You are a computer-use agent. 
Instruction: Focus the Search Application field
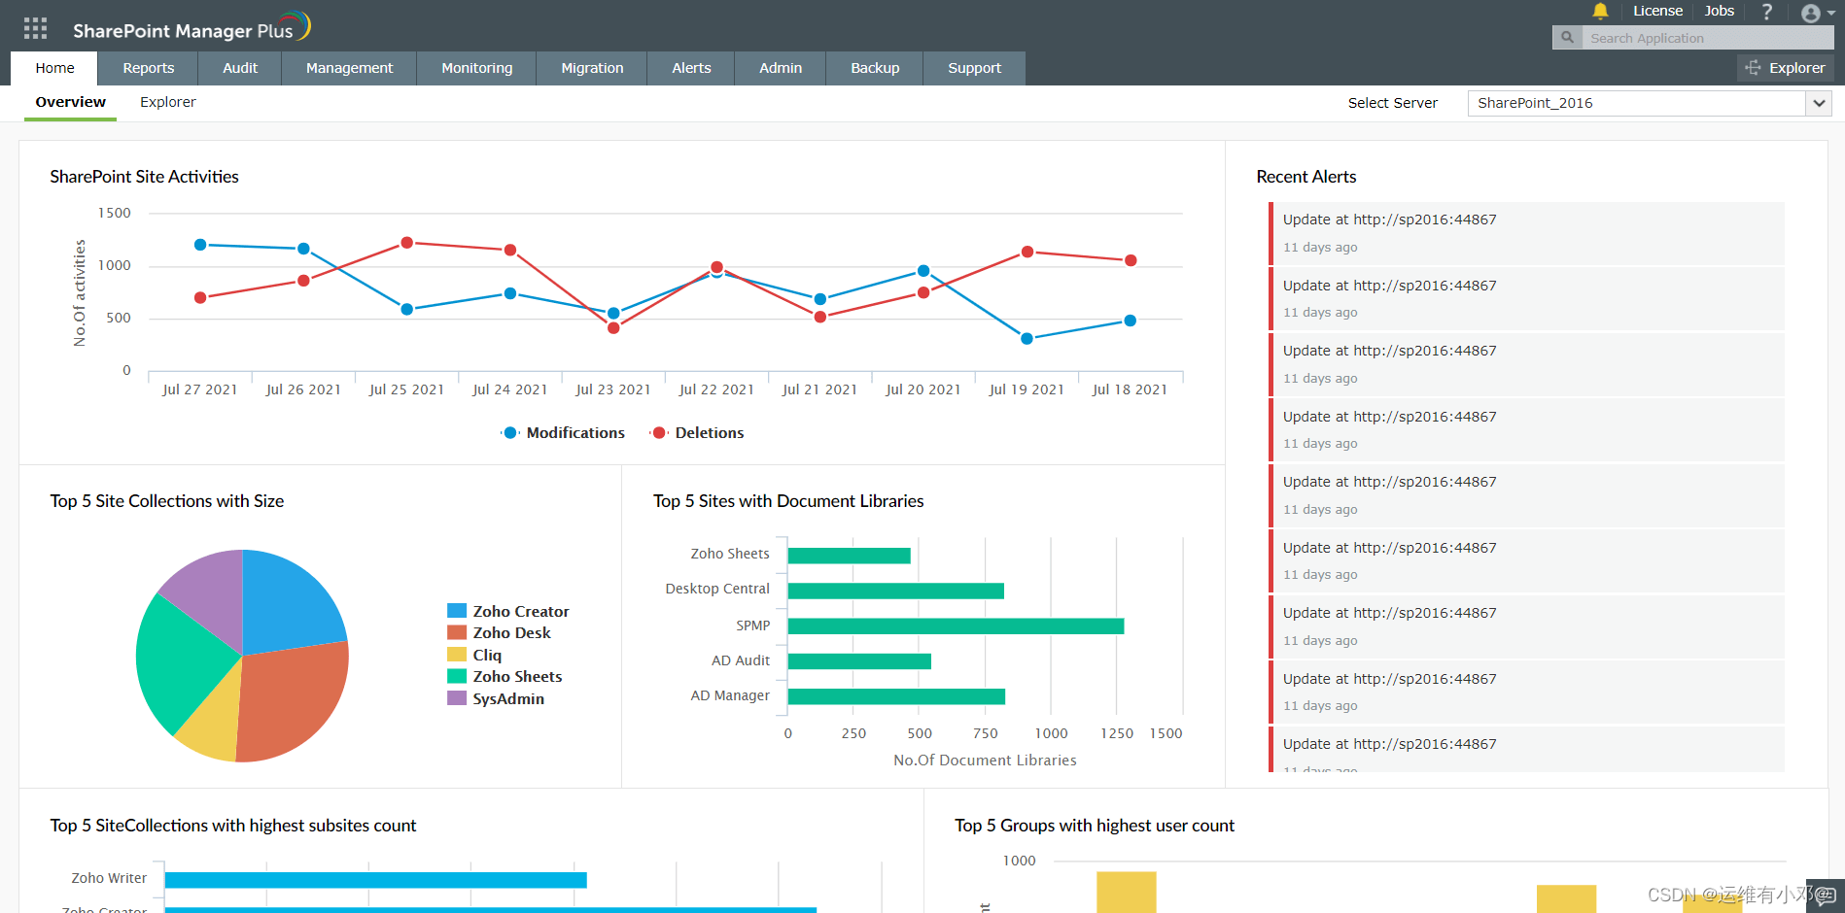1707,38
